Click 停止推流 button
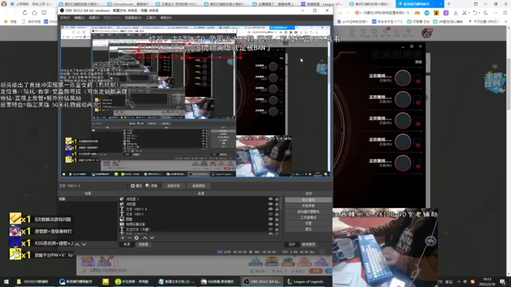The height and width of the screenshot is (287, 511). coord(309,200)
